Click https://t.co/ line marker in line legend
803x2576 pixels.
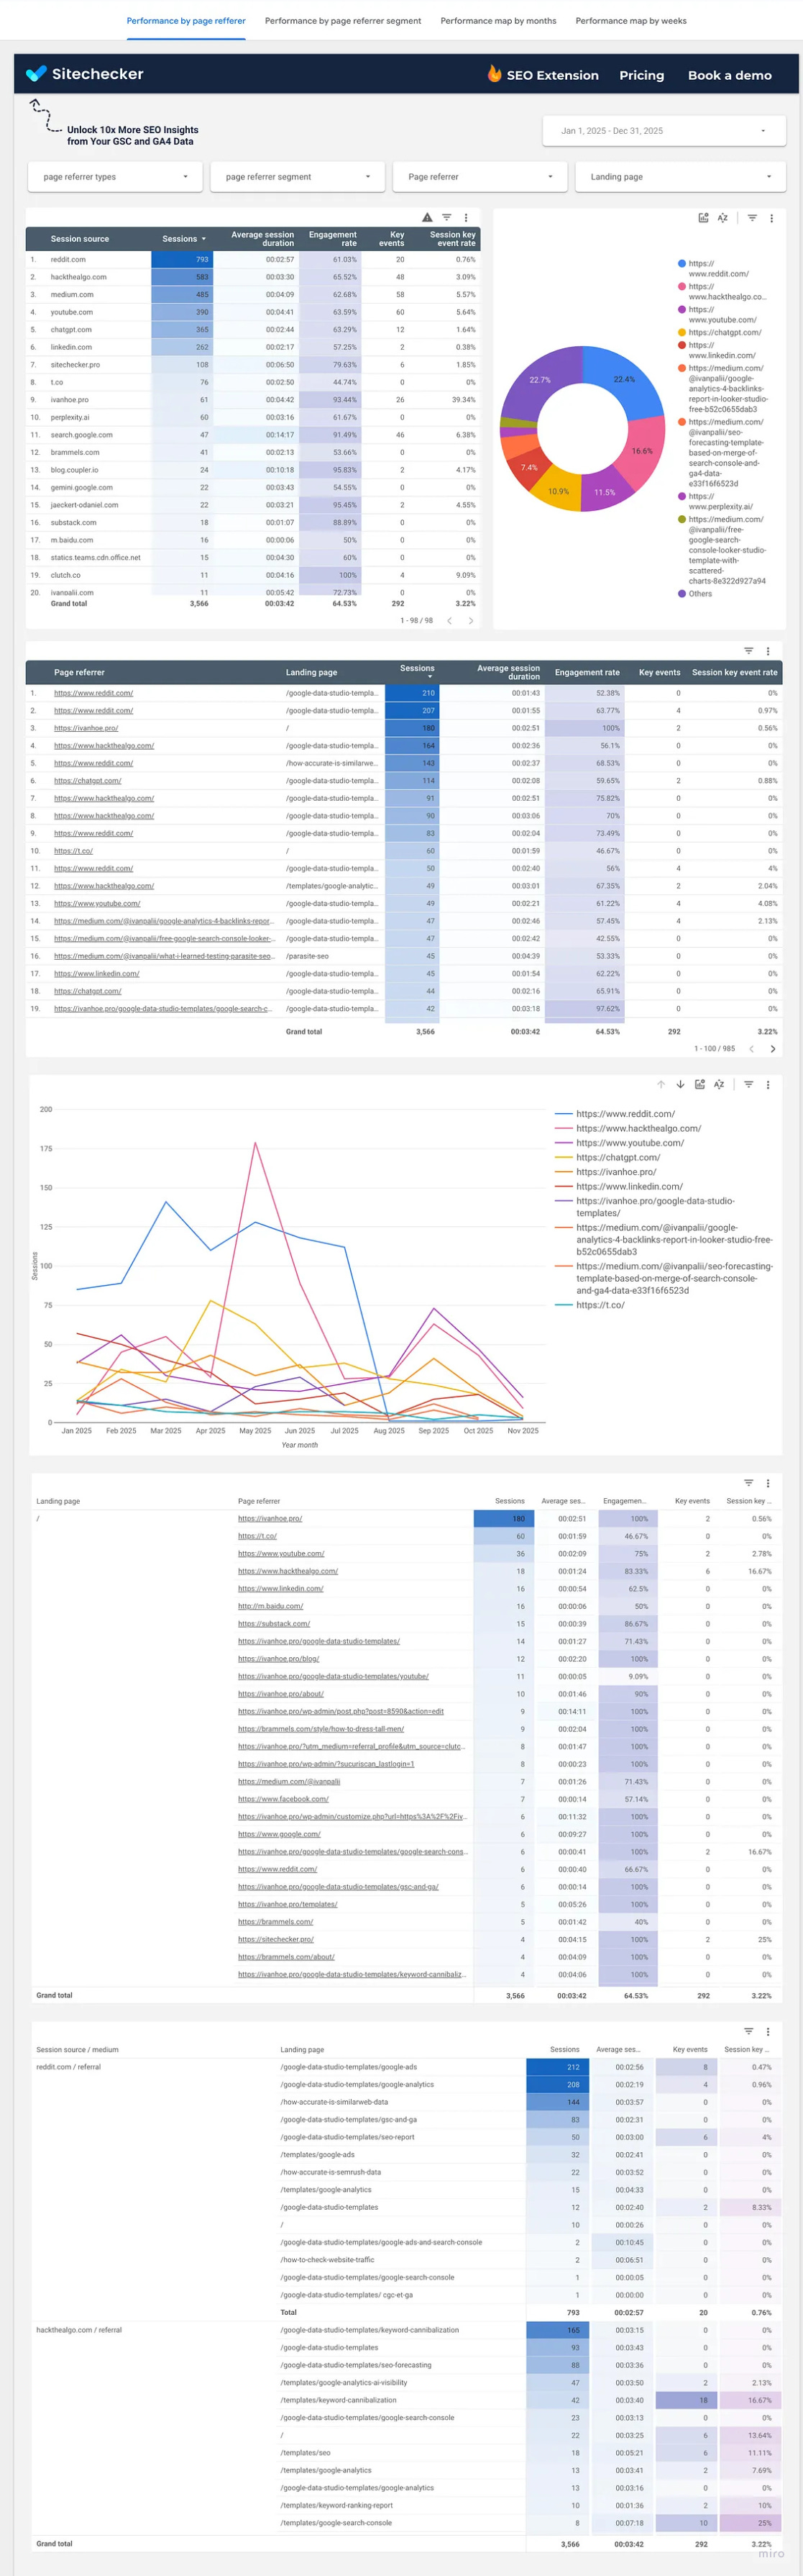[564, 1305]
